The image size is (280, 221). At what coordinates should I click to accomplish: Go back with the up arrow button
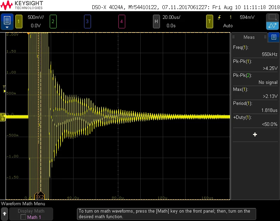[x=5, y=214]
